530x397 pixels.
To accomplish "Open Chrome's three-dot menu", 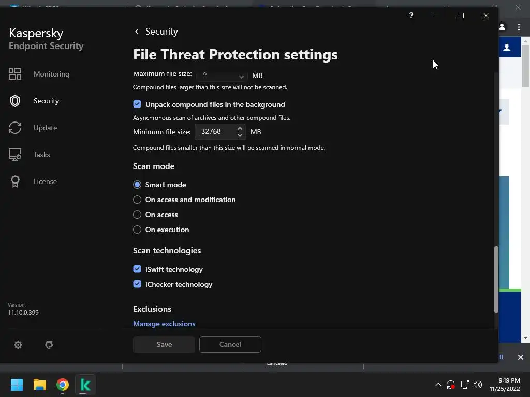I will click(519, 27).
